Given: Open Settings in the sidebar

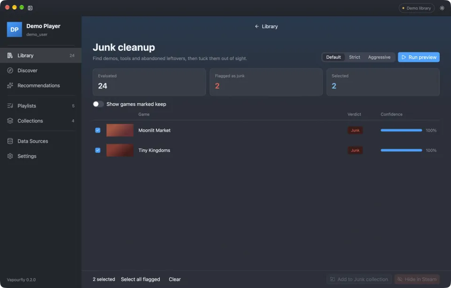Looking at the screenshot, I should (41, 156).
